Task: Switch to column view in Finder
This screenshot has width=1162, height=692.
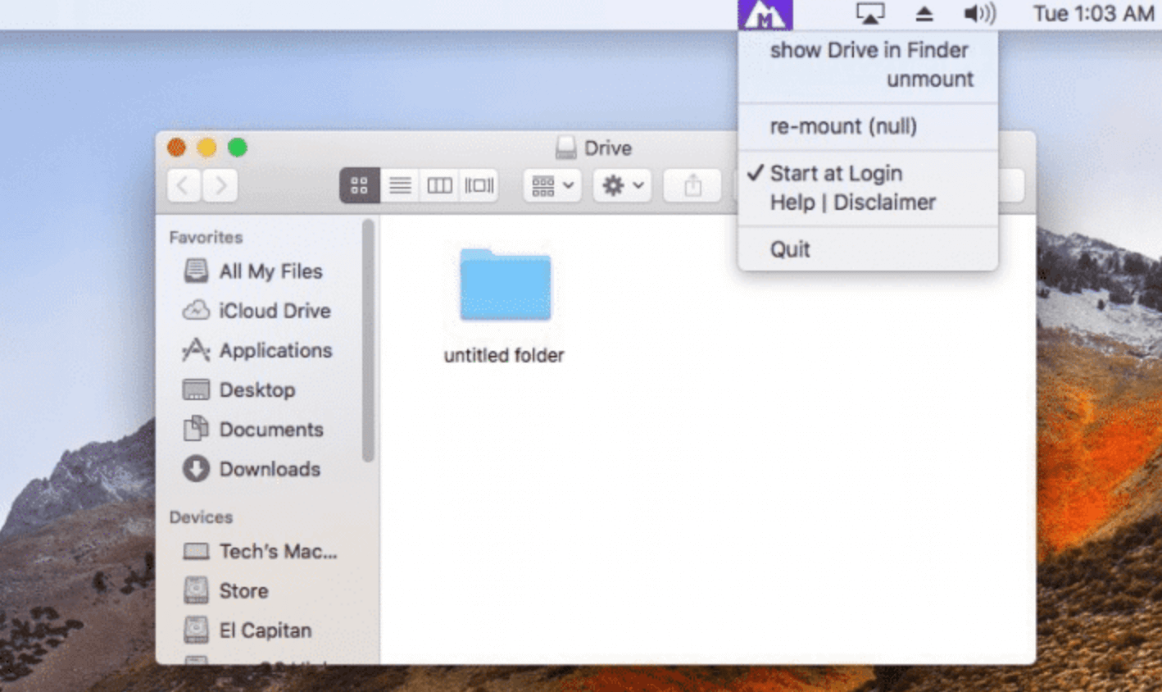Action: [440, 185]
